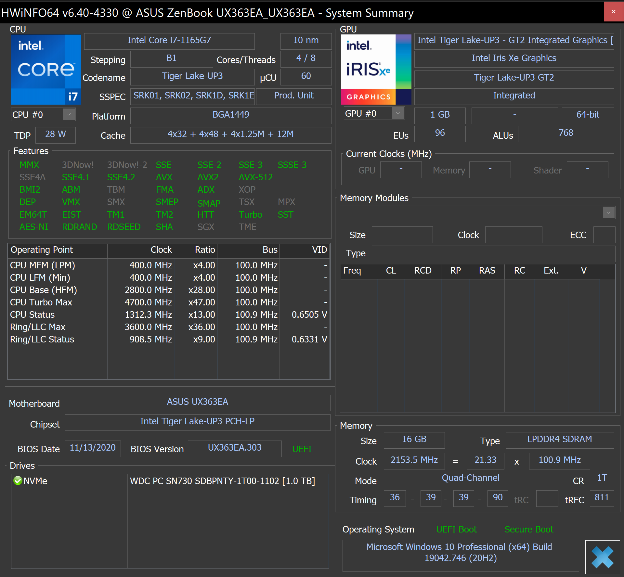Click the memory modules Type field
This screenshot has width=624, height=577.
point(493,253)
